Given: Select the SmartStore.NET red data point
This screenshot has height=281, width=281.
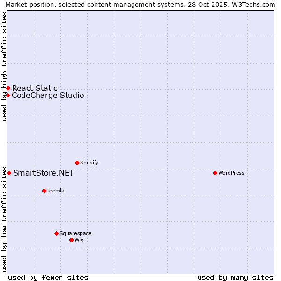Looking at the screenshot, I should pyautogui.click(x=9, y=173).
